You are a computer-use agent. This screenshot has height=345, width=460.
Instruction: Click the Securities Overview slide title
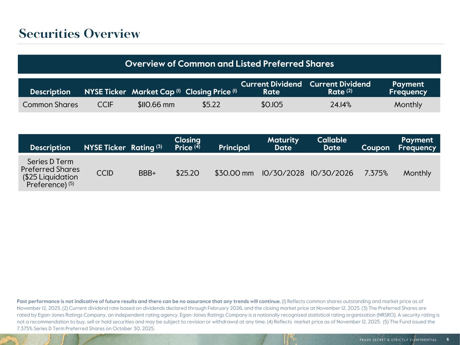80,34
